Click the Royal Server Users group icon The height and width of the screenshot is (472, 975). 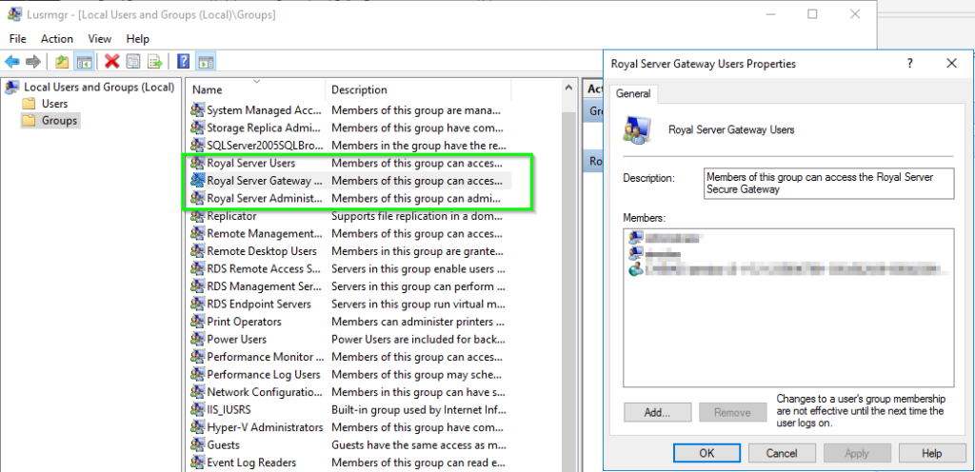click(x=198, y=164)
